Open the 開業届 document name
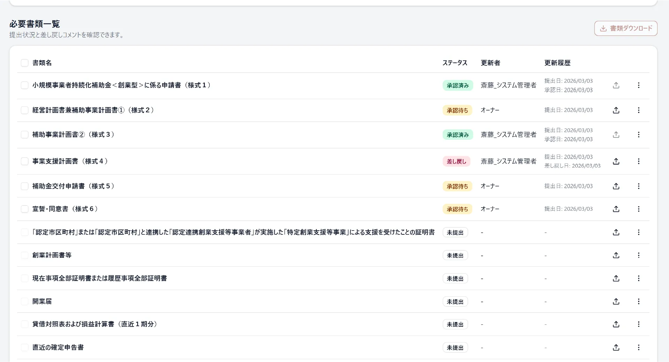 click(x=42, y=301)
